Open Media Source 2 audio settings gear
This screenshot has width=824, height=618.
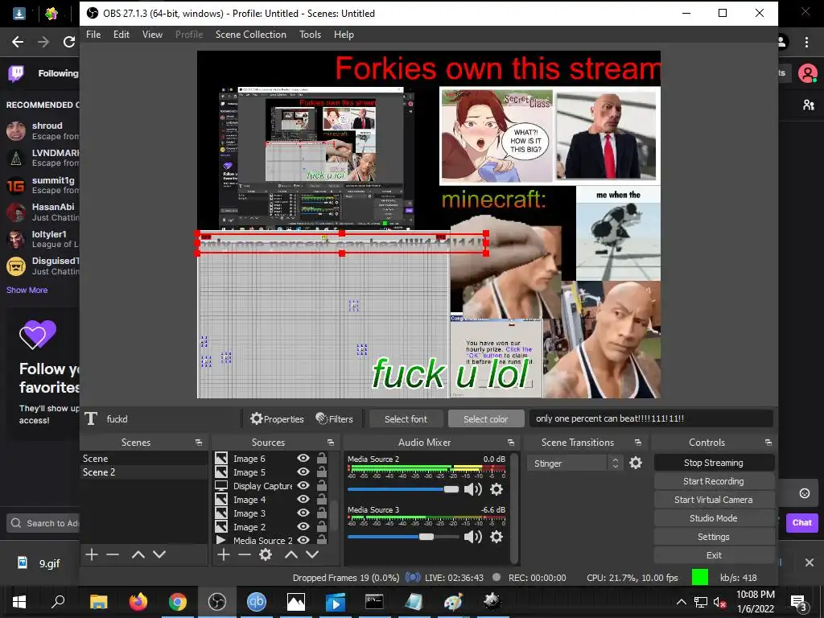[x=496, y=489]
